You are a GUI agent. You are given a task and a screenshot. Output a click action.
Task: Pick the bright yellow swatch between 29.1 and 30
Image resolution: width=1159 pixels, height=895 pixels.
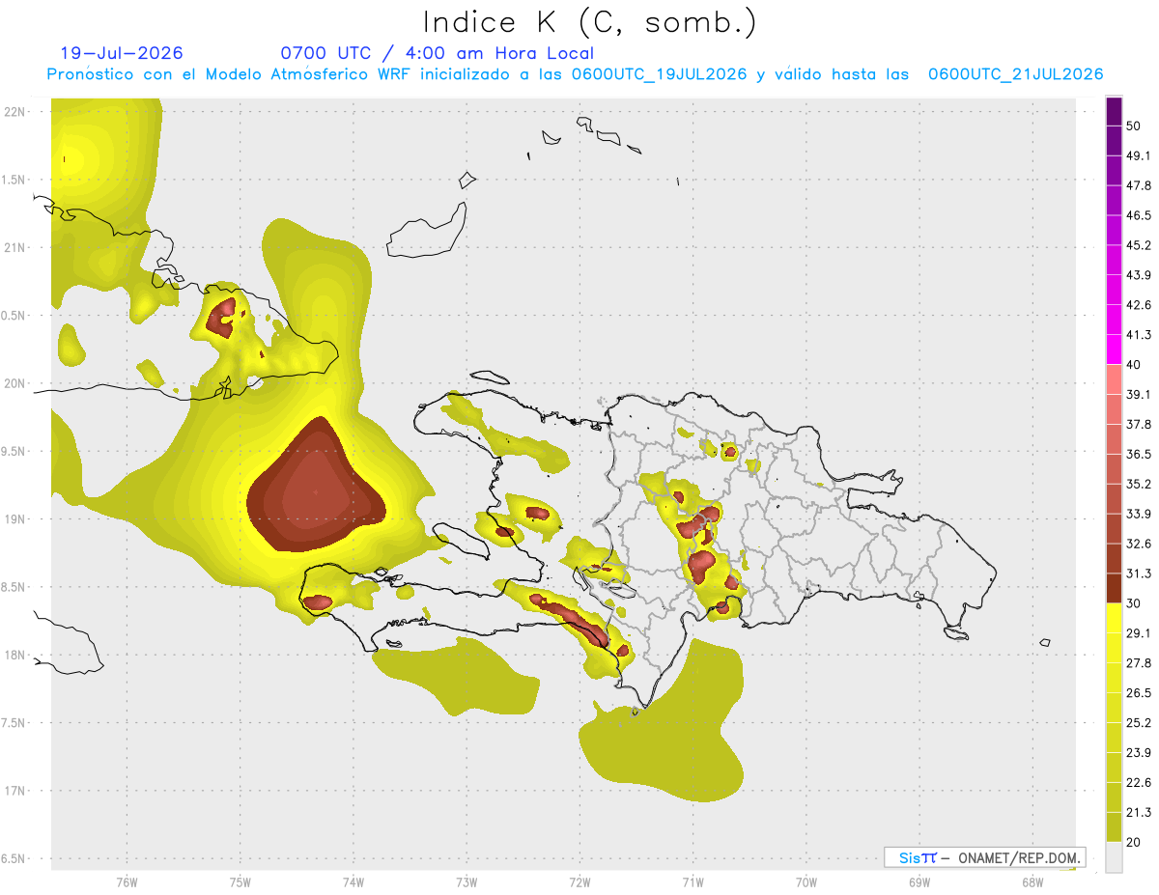click(x=1114, y=619)
